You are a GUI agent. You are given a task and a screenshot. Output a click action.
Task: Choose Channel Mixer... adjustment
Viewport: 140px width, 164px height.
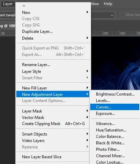coord(115,156)
